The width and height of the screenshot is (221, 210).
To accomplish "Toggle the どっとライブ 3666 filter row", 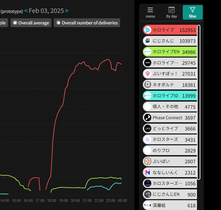I will pos(170,128).
